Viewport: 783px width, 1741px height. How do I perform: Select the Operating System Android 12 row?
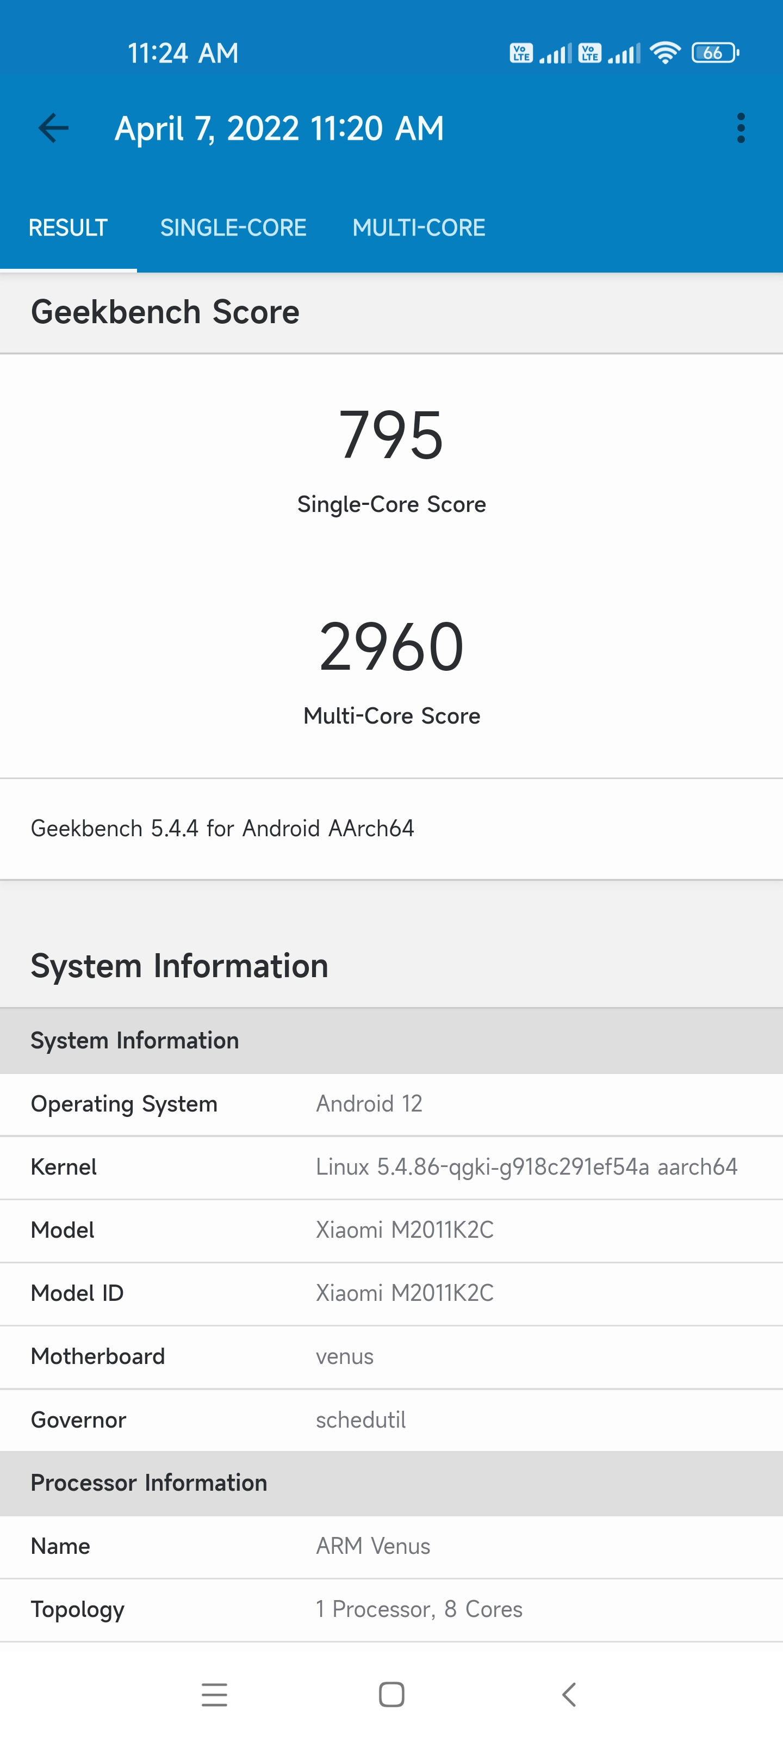coord(392,1104)
